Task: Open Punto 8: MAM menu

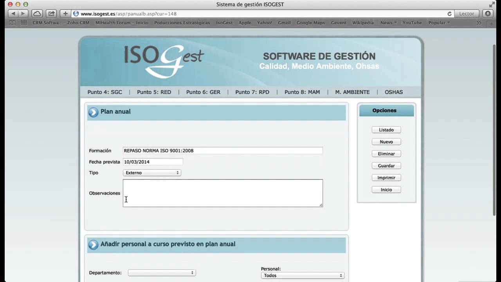Action: tap(302, 92)
